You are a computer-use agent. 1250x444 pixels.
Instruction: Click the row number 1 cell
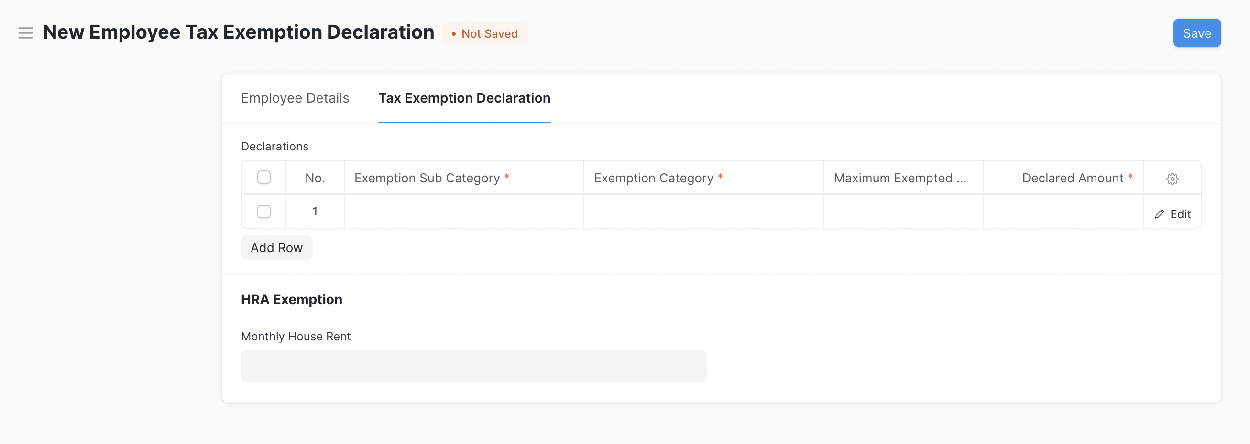[x=315, y=212]
